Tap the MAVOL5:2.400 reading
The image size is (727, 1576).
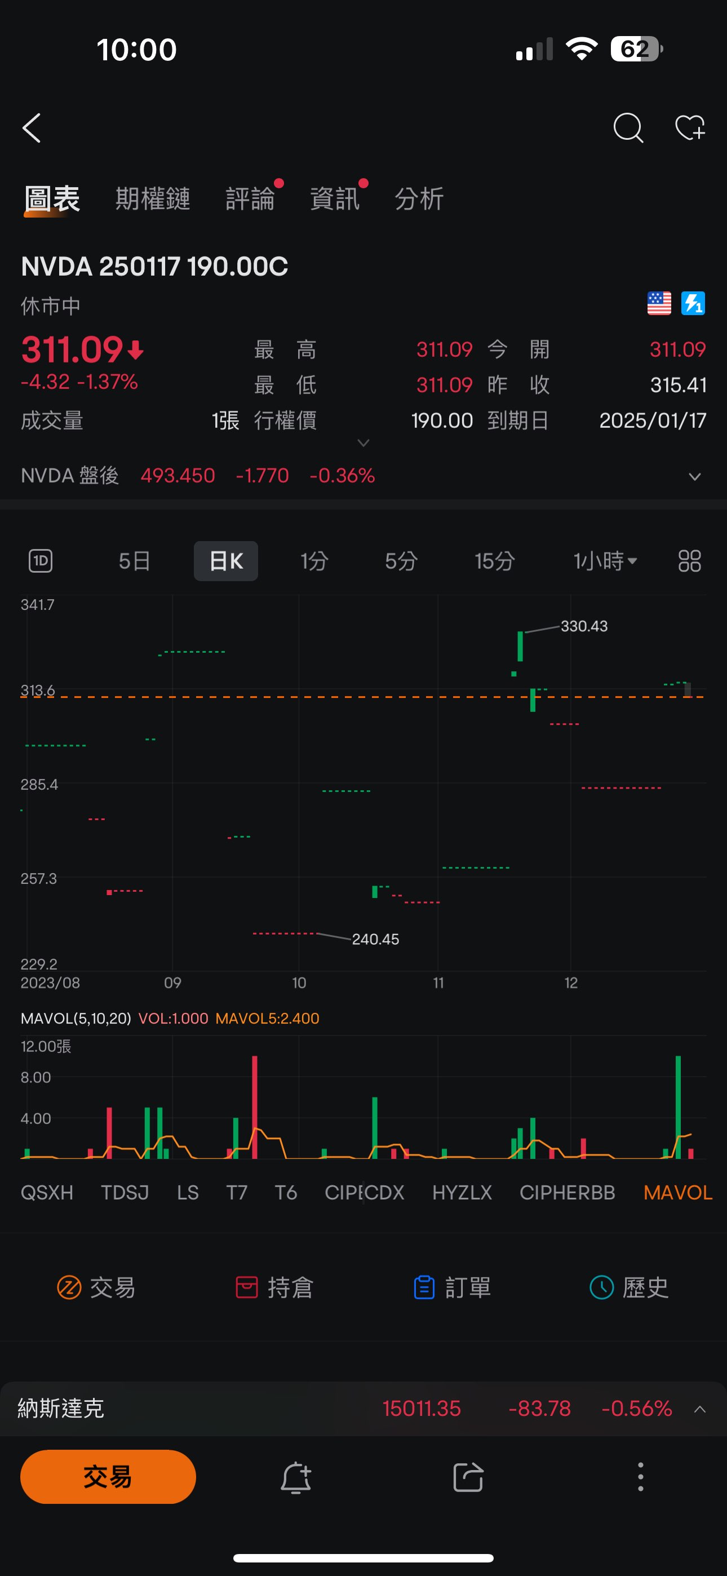click(x=268, y=1018)
